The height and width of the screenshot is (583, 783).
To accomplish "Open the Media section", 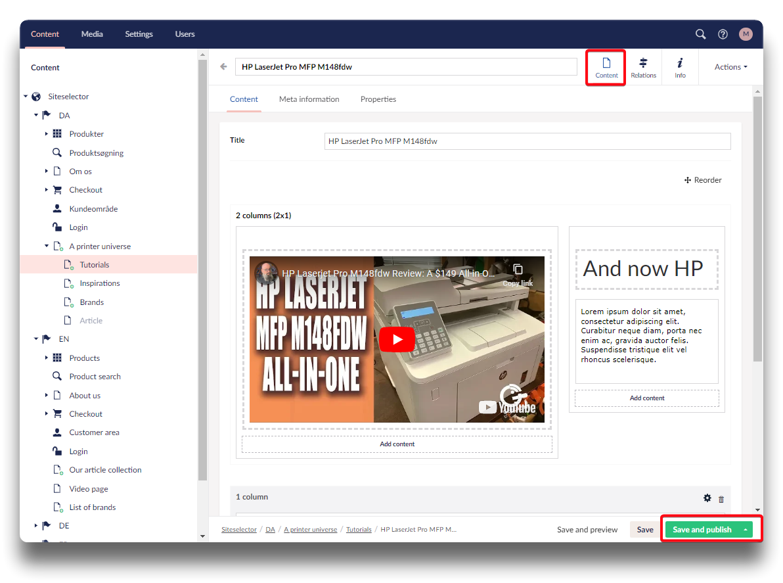I will (x=92, y=34).
